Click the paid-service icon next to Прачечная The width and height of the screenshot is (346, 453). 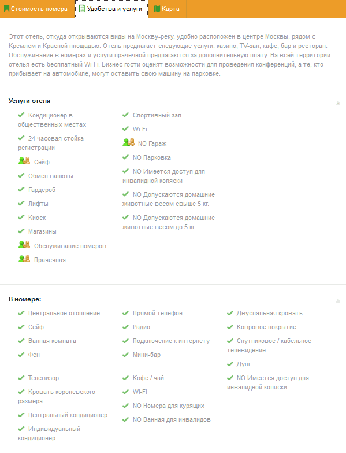point(24,259)
